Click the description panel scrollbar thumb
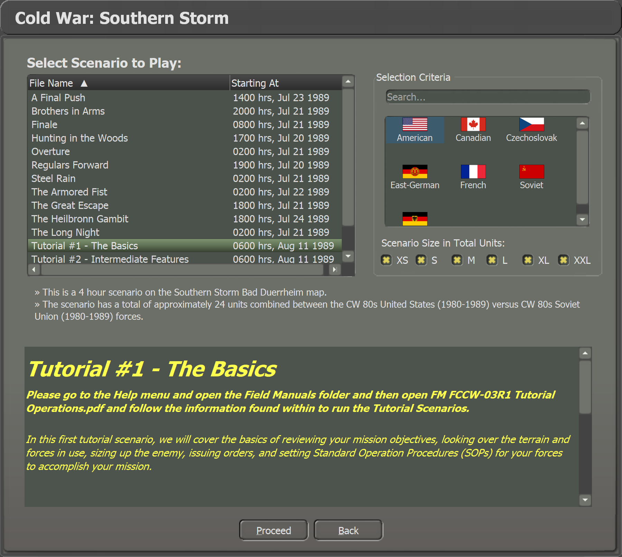The width and height of the screenshot is (622, 557). point(585,387)
